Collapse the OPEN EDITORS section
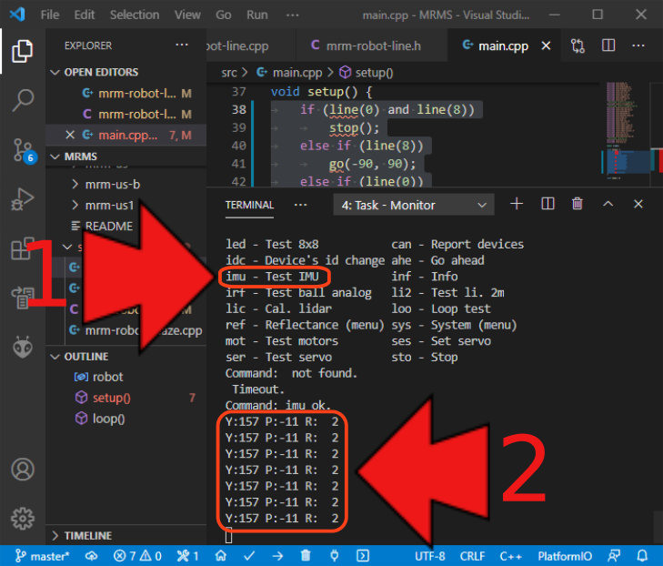The image size is (663, 566). point(101,72)
